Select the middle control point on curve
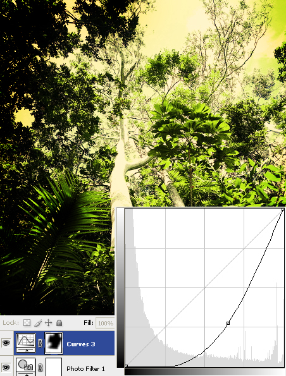Viewport: 286px width, 376px height. pyautogui.click(x=228, y=324)
